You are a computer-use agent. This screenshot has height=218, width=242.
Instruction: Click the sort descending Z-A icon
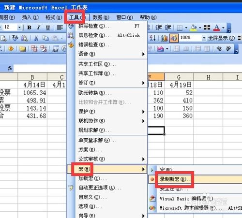click(x=152, y=38)
